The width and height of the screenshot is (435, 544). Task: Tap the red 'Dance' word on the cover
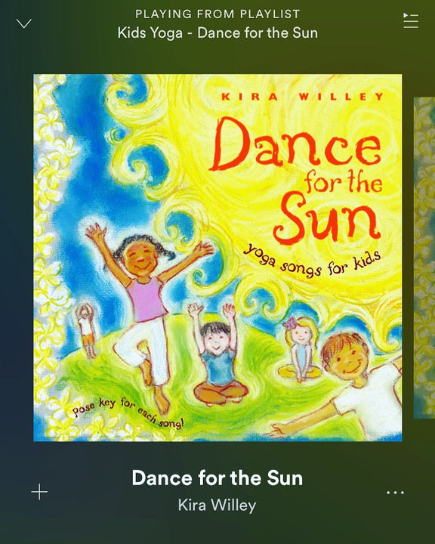point(296,144)
